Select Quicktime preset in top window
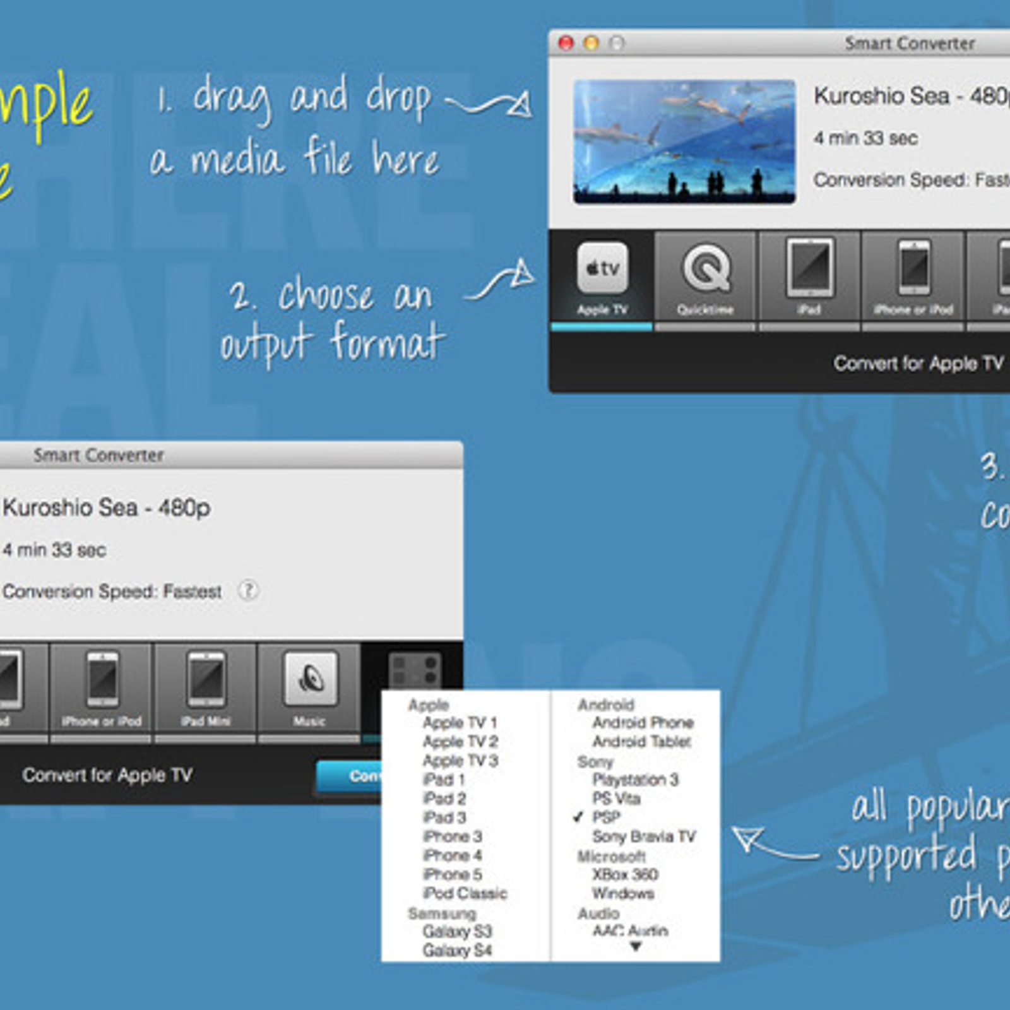 click(x=705, y=280)
